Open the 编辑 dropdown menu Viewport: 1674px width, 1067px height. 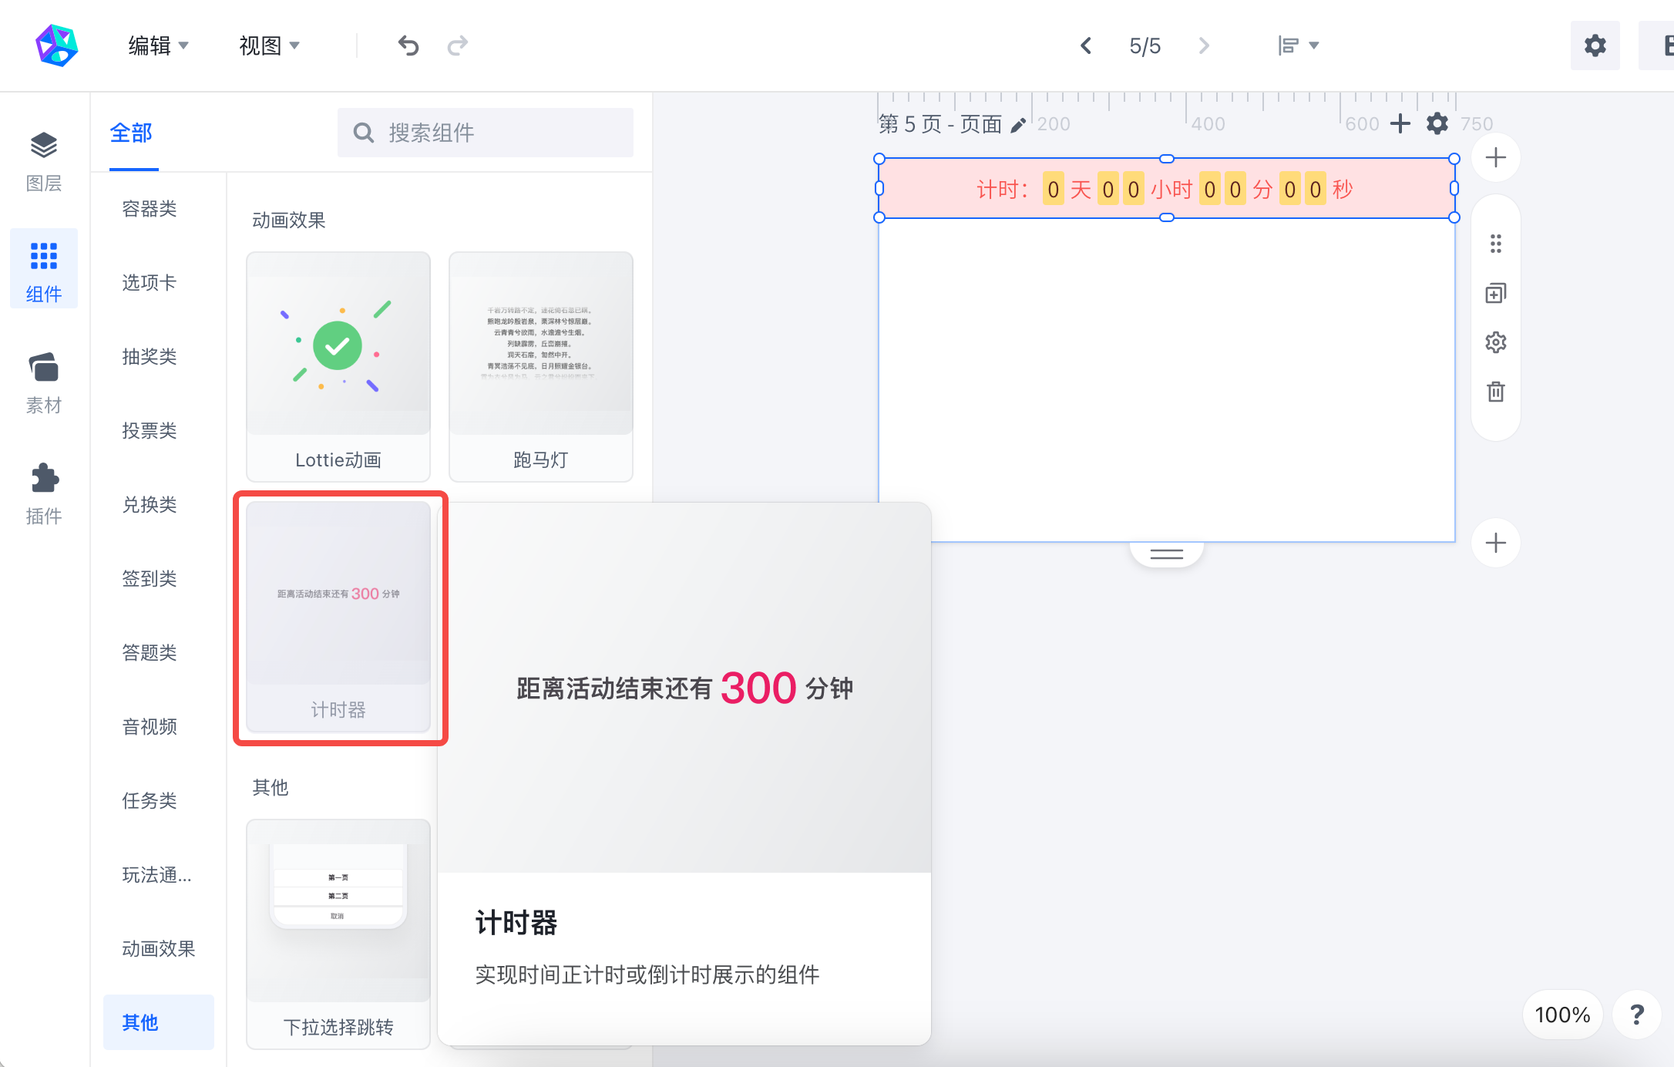click(158, 46)
